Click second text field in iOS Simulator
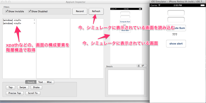 [176, 20]
